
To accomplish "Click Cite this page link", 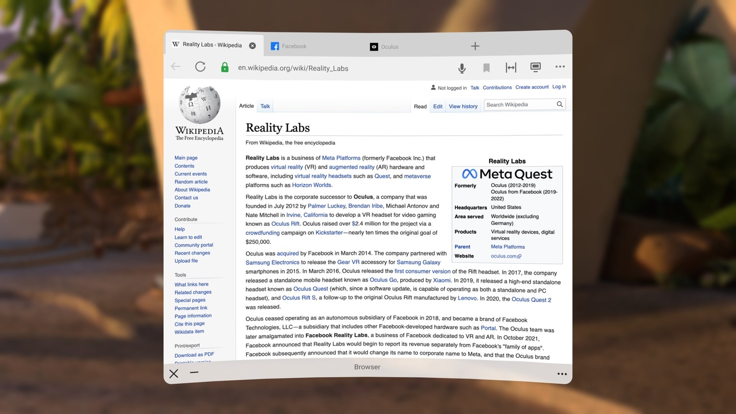I will [190, 324].
